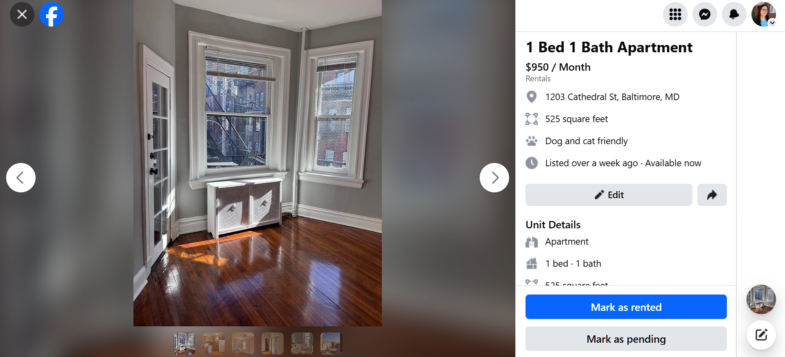Screen dimensions: 785x357
Task: Open notifications bell icon
Action: [734, 14]
